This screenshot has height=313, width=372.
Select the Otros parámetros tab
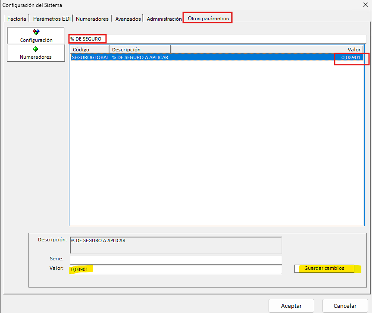point(208,19)
